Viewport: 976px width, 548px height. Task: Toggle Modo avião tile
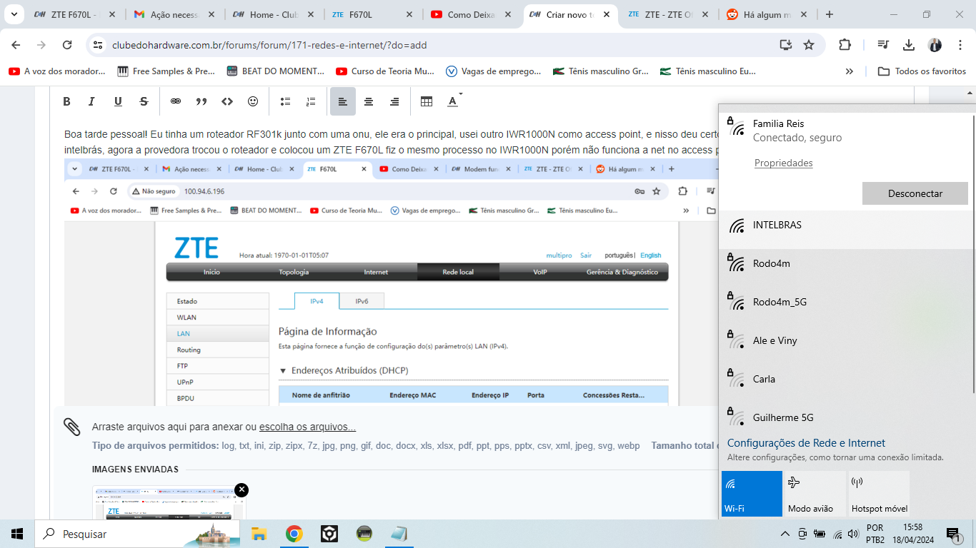point(815,494)
